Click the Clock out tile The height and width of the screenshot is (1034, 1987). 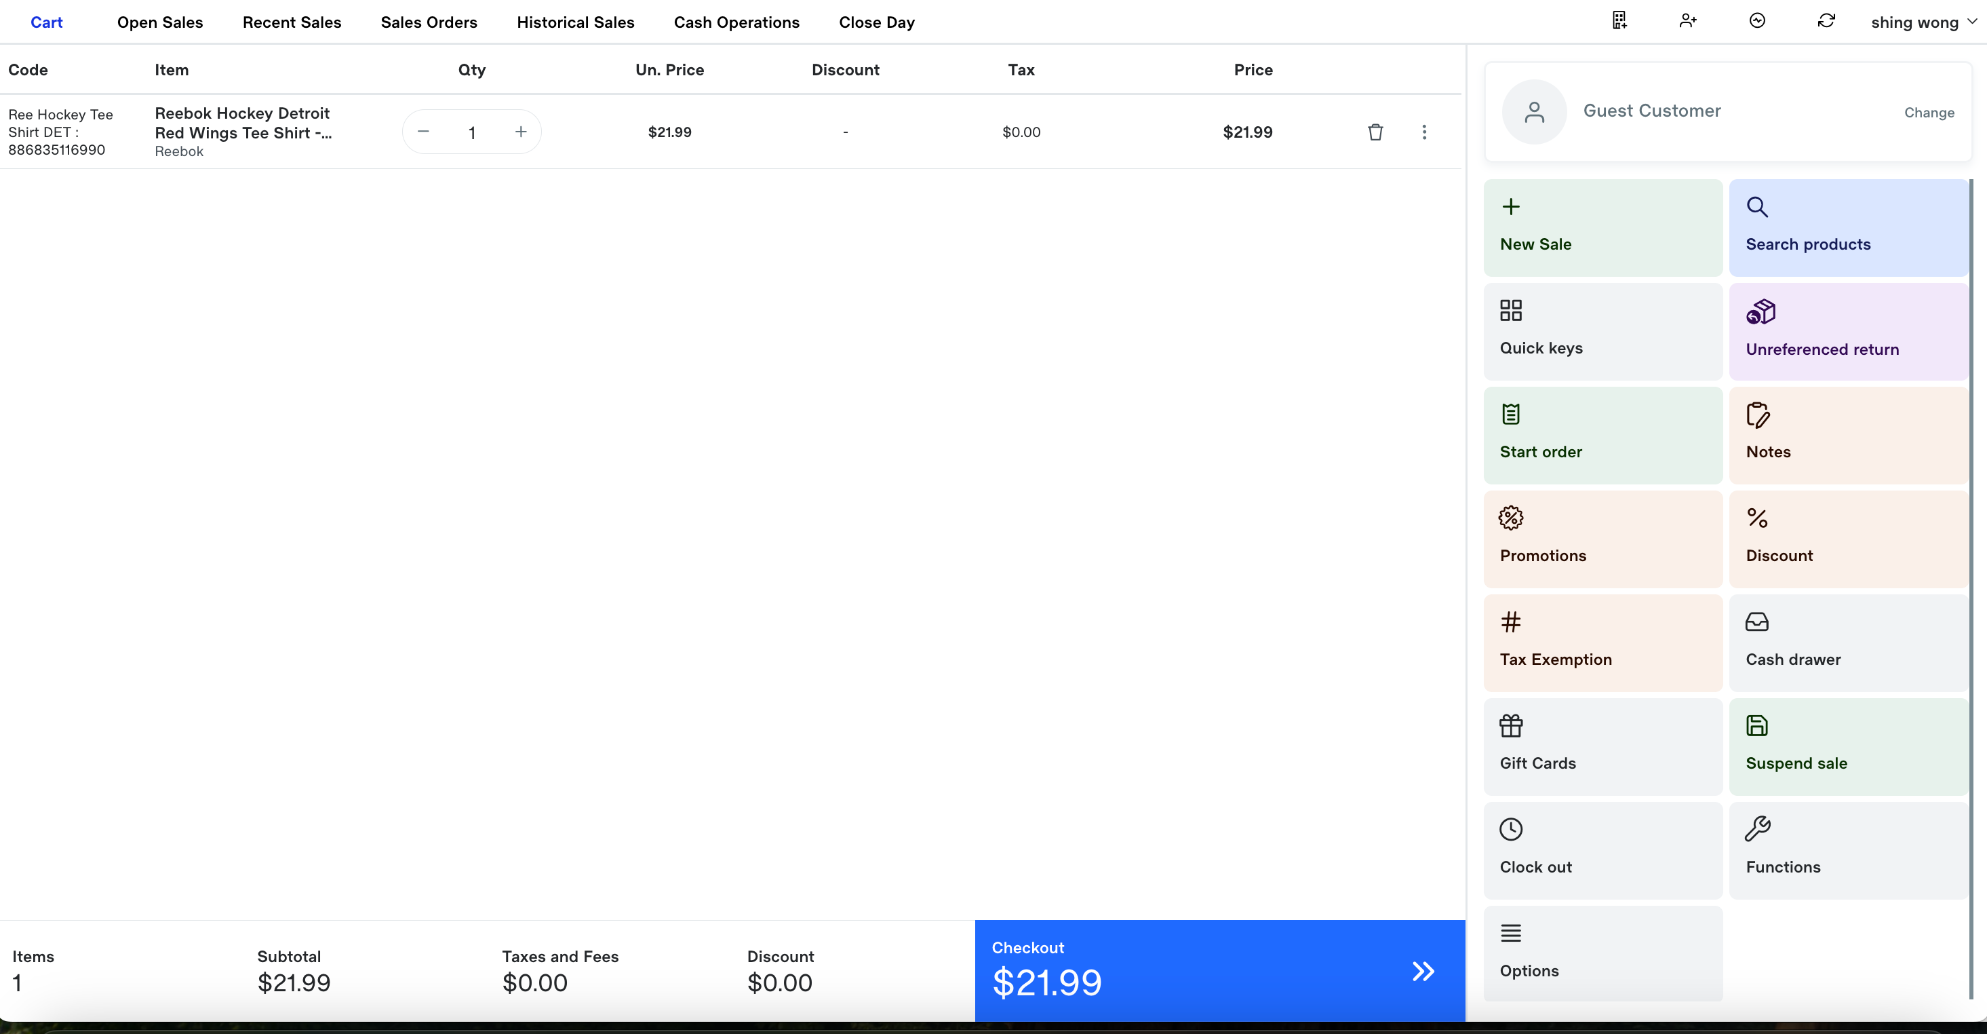point(1602,849)
